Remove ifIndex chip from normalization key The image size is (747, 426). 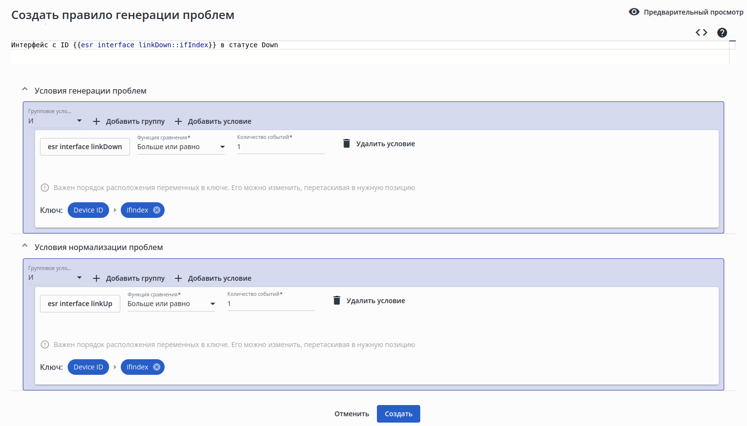157,367
